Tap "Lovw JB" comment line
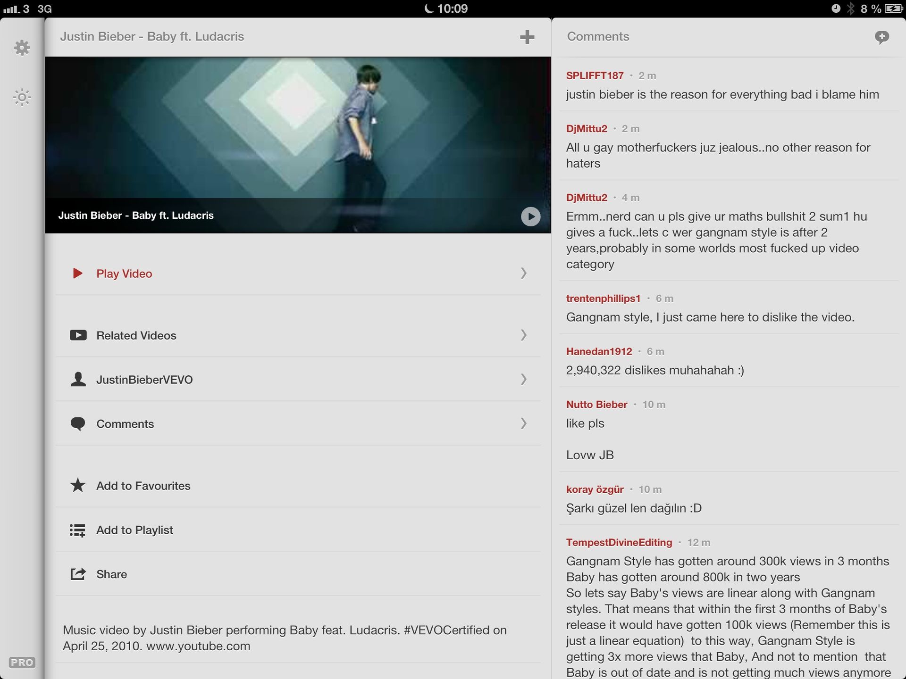This screenshot has width=906, height=679. [x=590, y=455]
